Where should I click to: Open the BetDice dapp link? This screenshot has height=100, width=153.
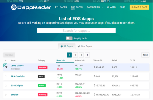[x=14, y=94]
